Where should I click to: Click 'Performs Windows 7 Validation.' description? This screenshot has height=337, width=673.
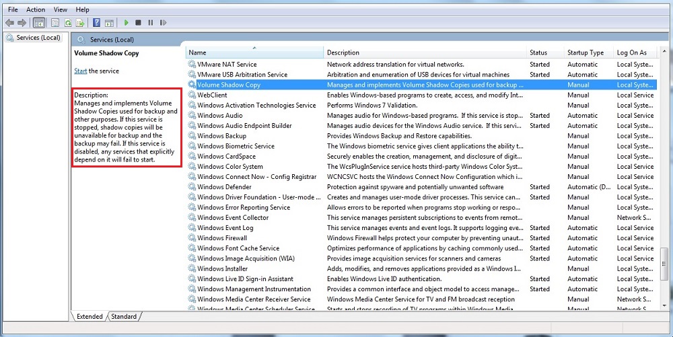(x=371, y=105)
